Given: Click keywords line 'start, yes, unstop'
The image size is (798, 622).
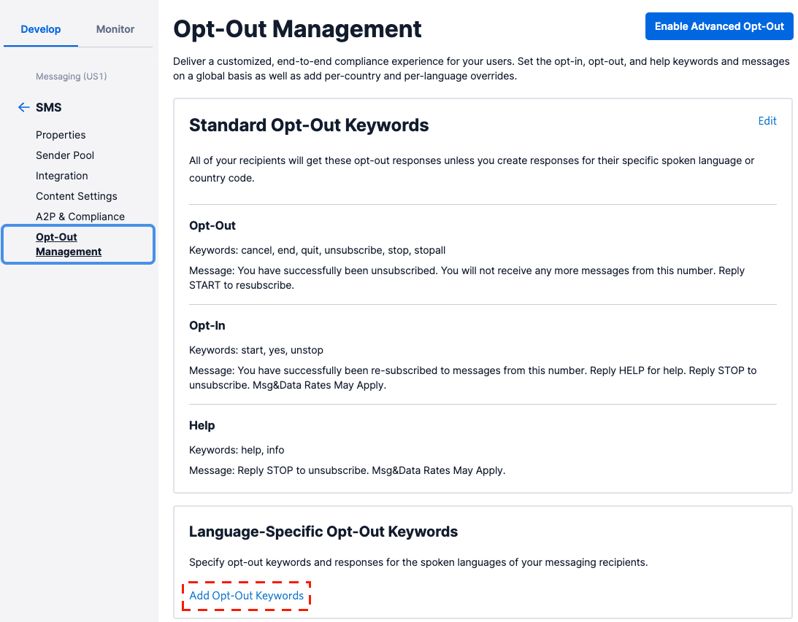Looking at the screenshot, I should pos(256,350).
